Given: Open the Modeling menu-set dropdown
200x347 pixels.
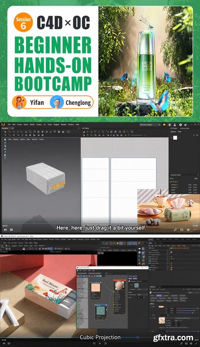Looking at the screenshot, I should (8, 128).
